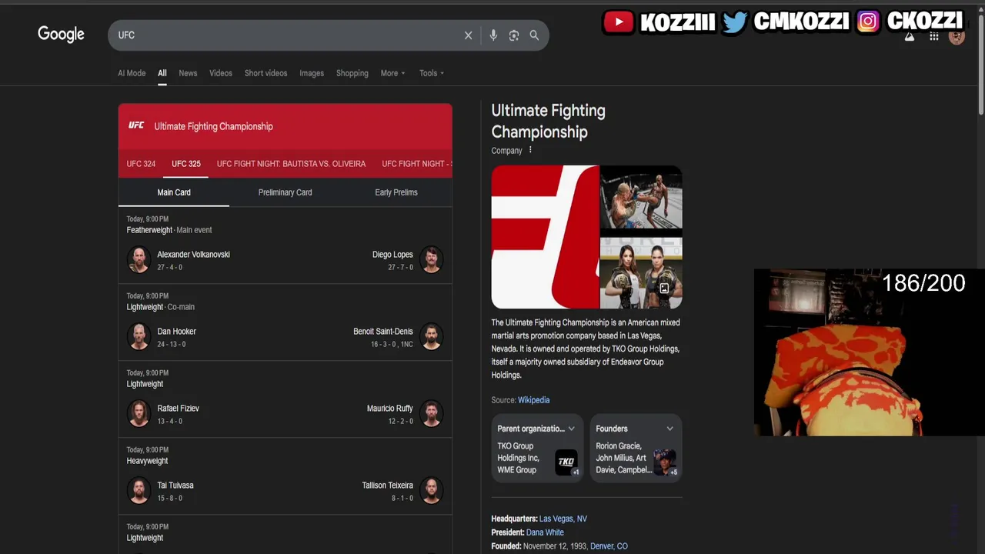This screenshot has height=554, width=985.
Task: Switch to Videos tab
Action: [x=221, y=73]
